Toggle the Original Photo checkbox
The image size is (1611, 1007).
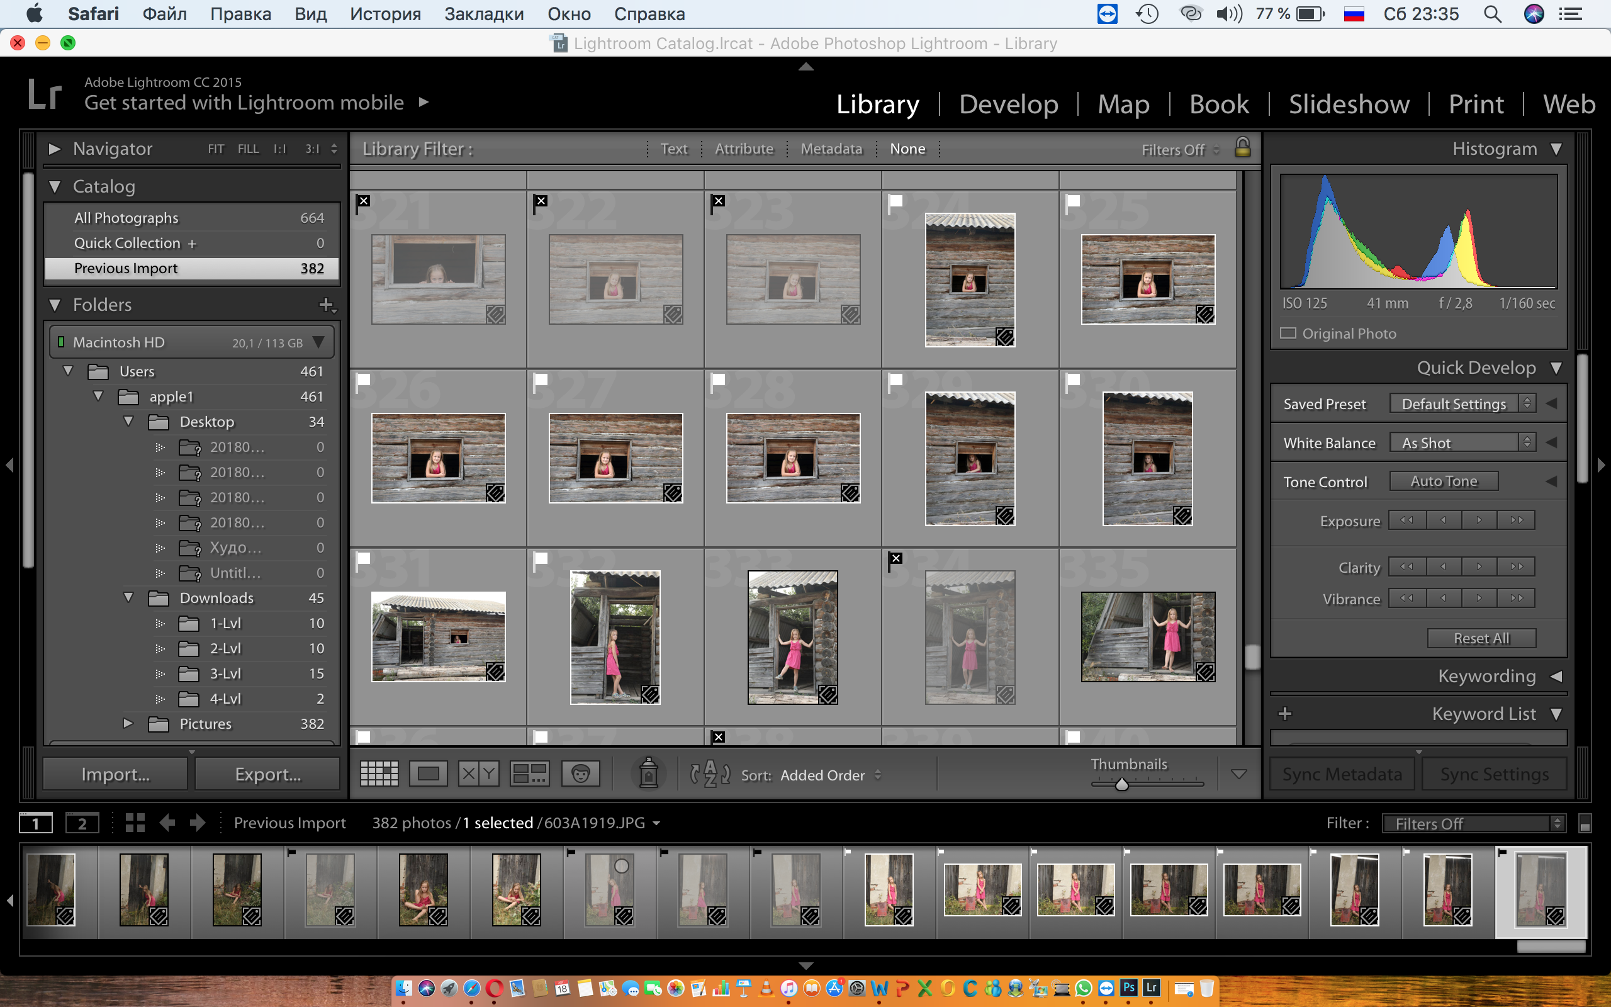1288,333
